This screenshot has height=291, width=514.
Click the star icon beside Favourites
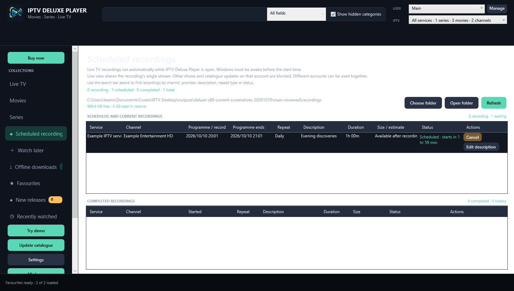point(12,183)
